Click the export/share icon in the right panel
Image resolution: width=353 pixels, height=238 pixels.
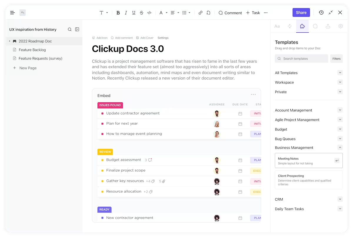[328, 26]
